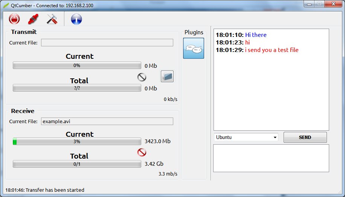Click the Transmit group title
The image size is (345, 197).
click(x=24, y=32)
